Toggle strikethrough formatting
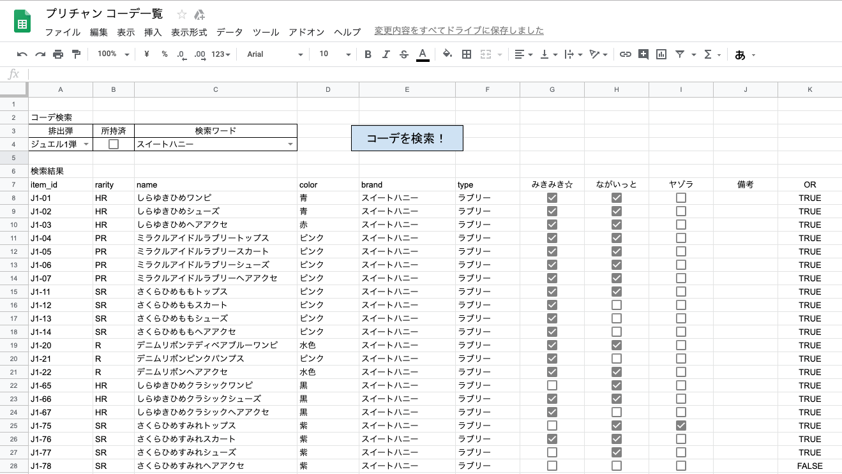The height and width of the screenshot is (474, 842). (403, 55)
